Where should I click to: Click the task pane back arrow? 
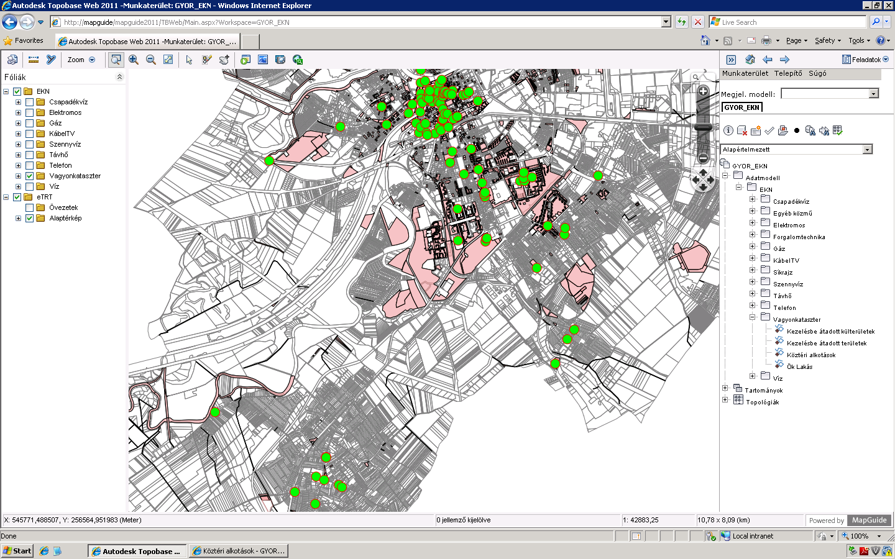pyautogui.click(x=768, y=60)
